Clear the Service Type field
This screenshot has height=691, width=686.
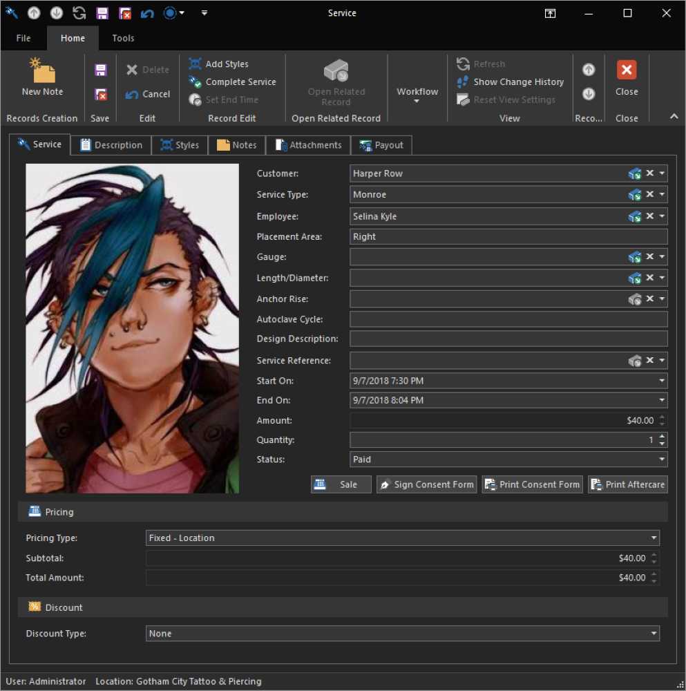click(650, 194)
